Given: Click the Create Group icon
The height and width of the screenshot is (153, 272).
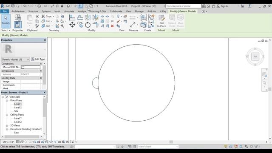Looking at the screenshot, I should pos(151,17).
